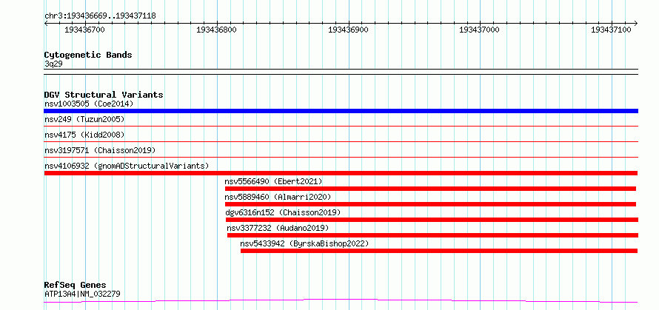Click the chr3:193436669..193437118 coordinate text
Viewport: 659px width, 310px height.
pyautogui.click(x=100, y=16)
